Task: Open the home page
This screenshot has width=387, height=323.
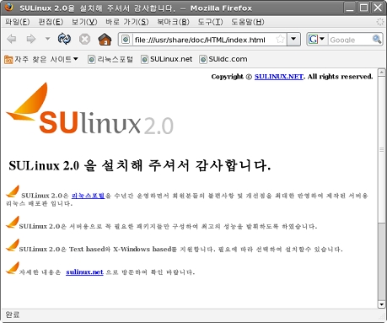Action: click(105, 39)
